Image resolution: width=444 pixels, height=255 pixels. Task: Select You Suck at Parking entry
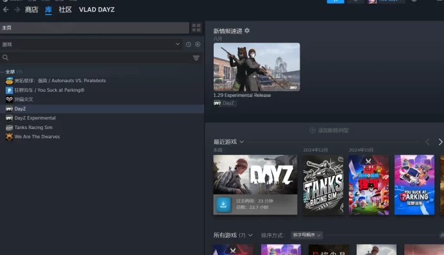(49, 90)
